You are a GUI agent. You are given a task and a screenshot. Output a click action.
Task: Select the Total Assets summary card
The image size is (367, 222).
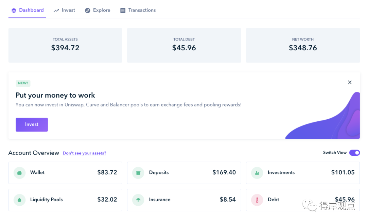65,45
